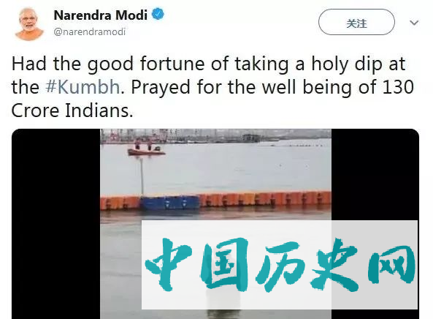
Task: Click the 关注 follow button
Action: pyautogui.click(x=356, y=22)
